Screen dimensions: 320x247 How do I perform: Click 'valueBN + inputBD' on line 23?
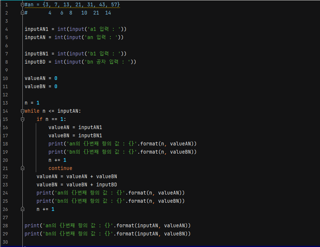pos(92,185)
